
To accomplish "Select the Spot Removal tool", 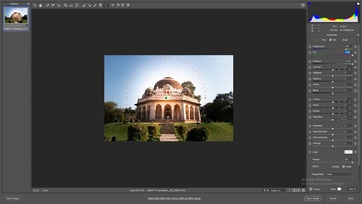I will pyautogui.click(x=84, y=5).
